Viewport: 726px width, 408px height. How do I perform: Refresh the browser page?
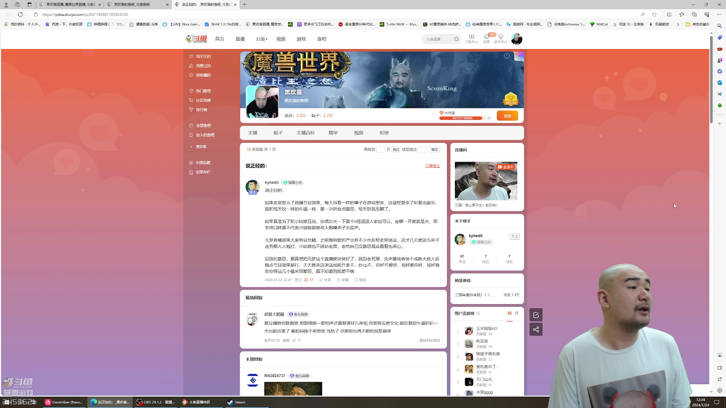point(20,14)
